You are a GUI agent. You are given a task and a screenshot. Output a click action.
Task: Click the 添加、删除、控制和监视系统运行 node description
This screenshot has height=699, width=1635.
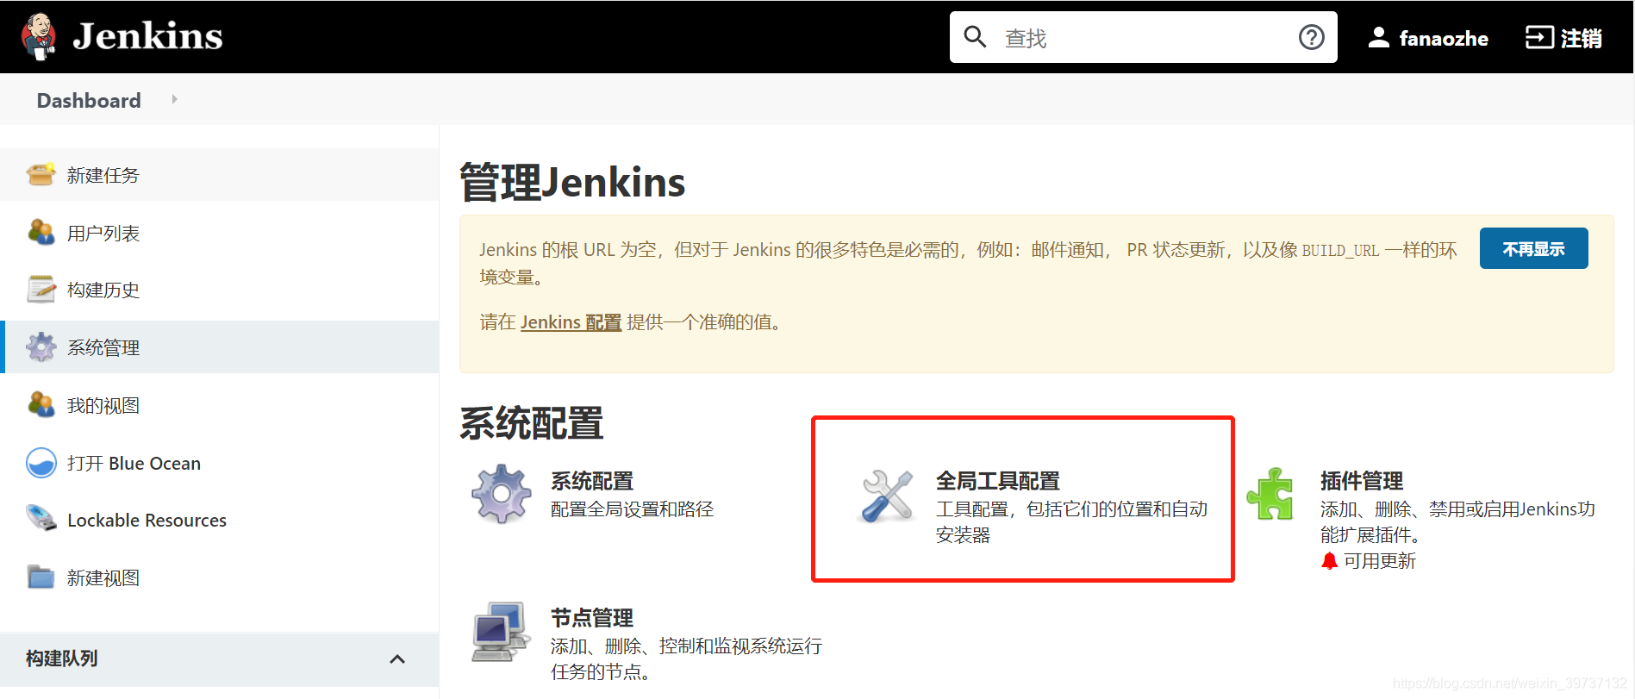pos(687,658)
